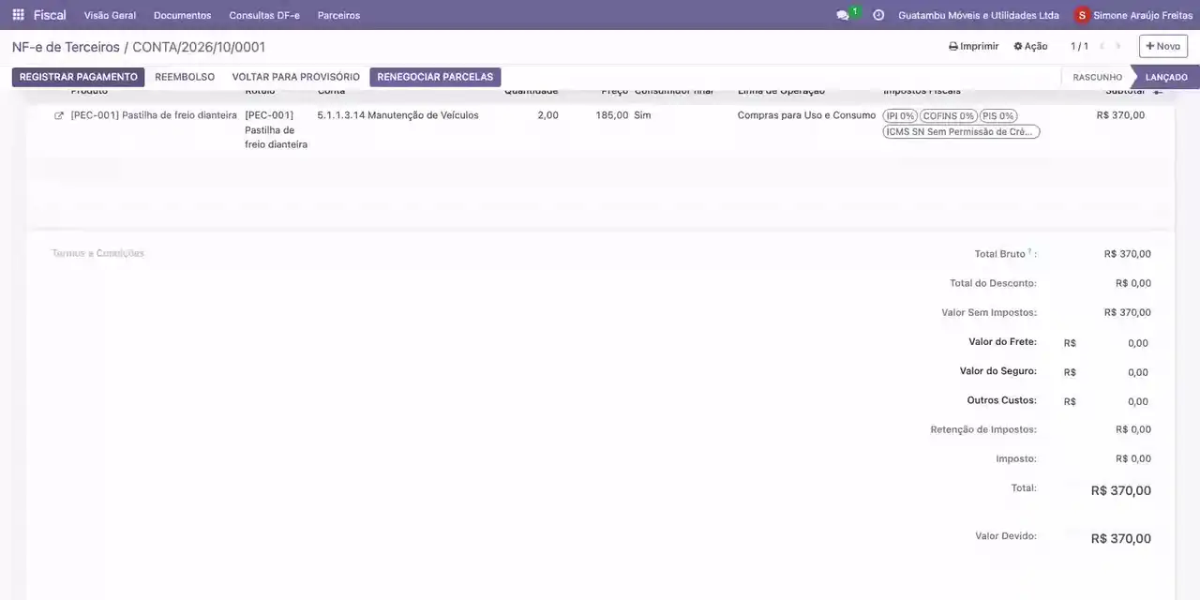The width and height of the screenshot is (1200, 600).
Task: Open the apps grid menu icon
Action: coord(18,15)
